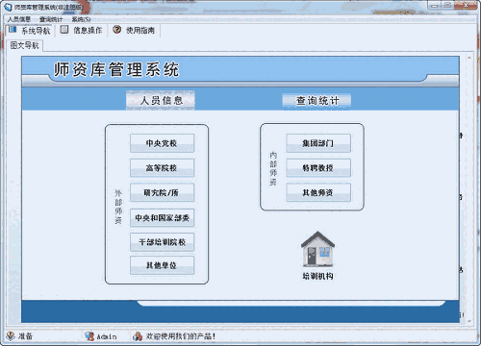
Task: Switch to the 系统导航 tab
Action: click(x=30, y=31)
